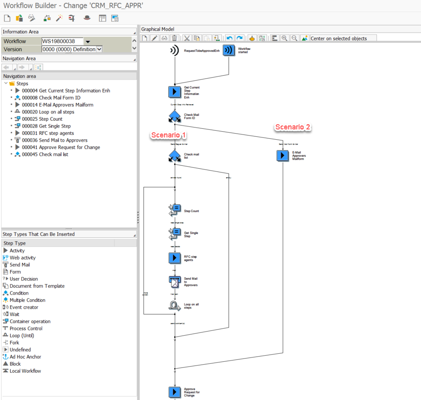The image size is (421, 400).
Task: Click the Check Mail Form ID condition node
Action: [175, 116]
